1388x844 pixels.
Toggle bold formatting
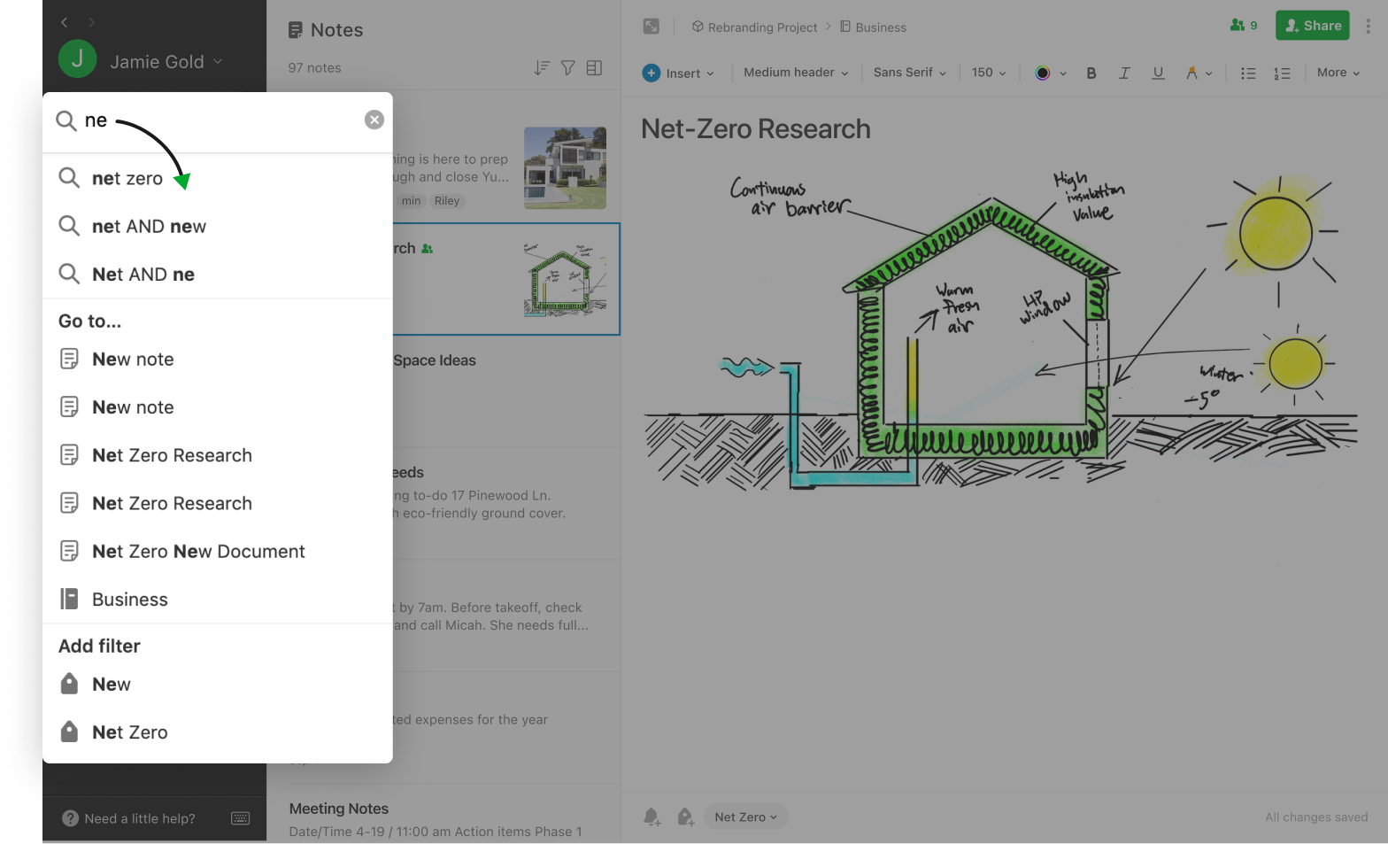[x=1091, y=73]
